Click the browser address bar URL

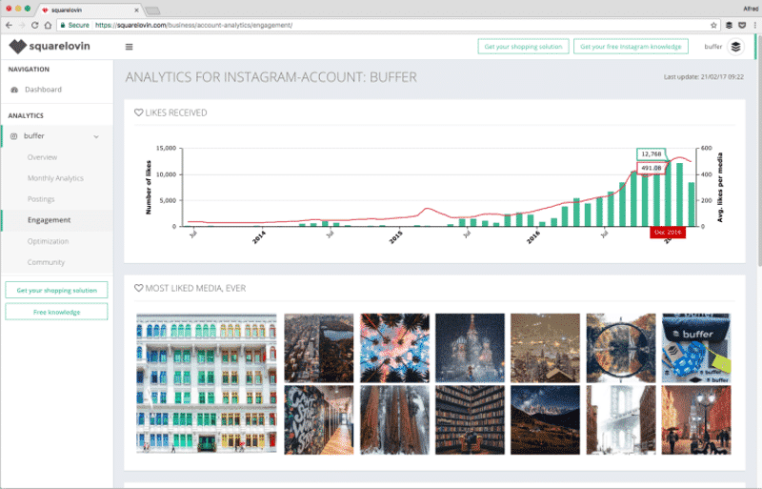193,26
